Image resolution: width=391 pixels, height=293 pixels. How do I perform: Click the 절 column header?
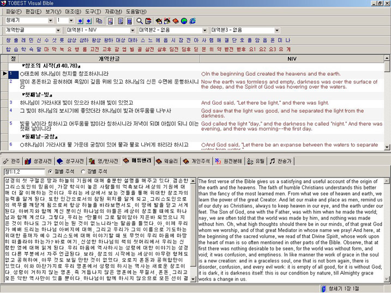click(13, 59)
